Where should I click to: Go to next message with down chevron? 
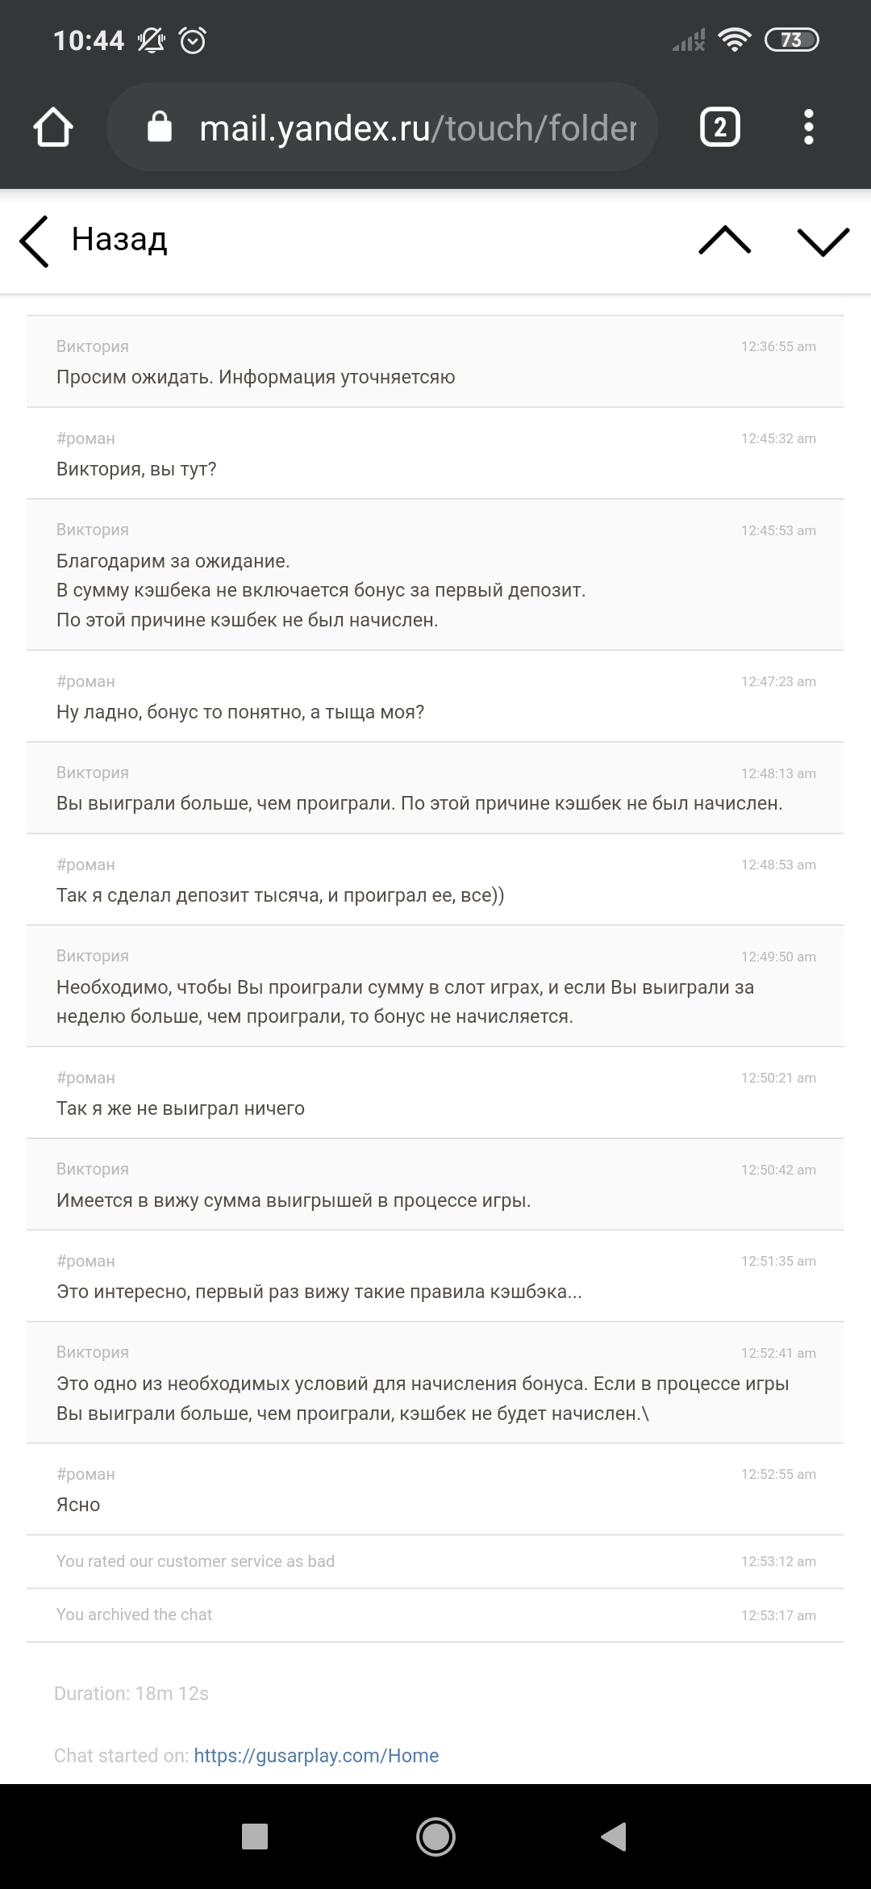823,241
